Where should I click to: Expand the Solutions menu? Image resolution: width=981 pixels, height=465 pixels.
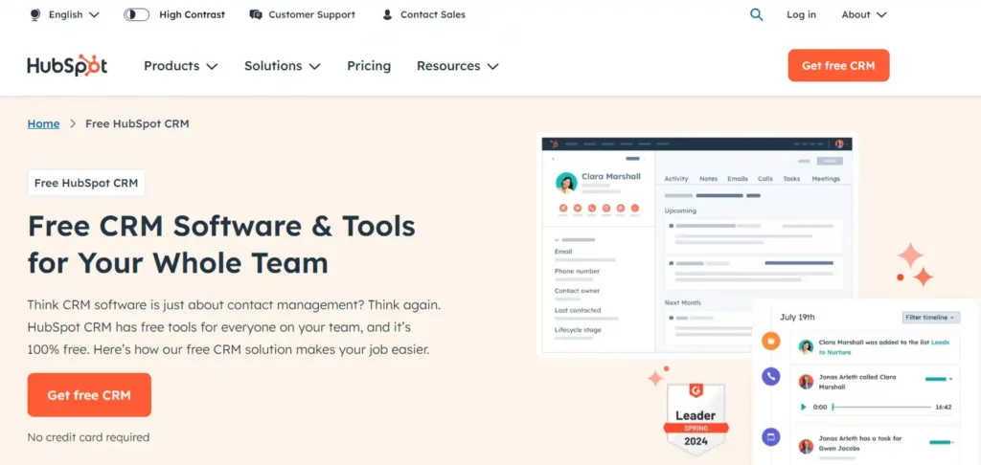[x=283, y=66]
